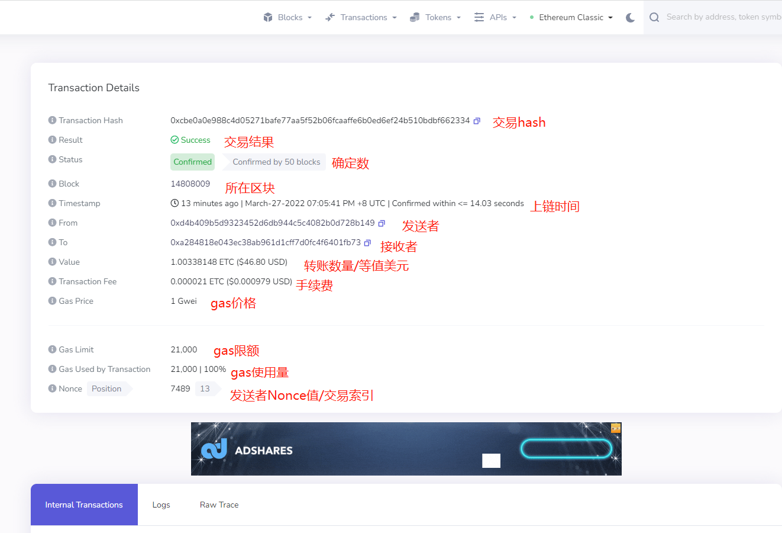Click the pill button in the Adshares banner
This screenshot has height=533, width=782.
pos(566,449)
